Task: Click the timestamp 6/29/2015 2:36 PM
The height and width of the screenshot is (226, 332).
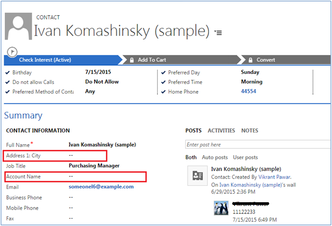Action: pyautogui.click(x=233, y=192)
